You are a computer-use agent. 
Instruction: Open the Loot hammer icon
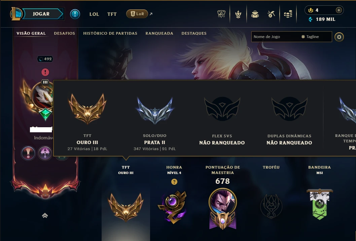pos(271,14)
